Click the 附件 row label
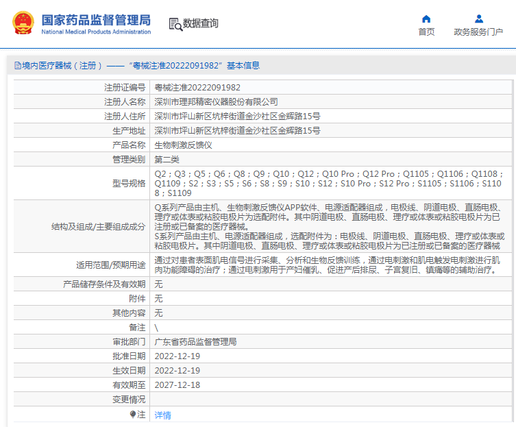The width and height of the screenshot is (516, 427). (137, 299)
